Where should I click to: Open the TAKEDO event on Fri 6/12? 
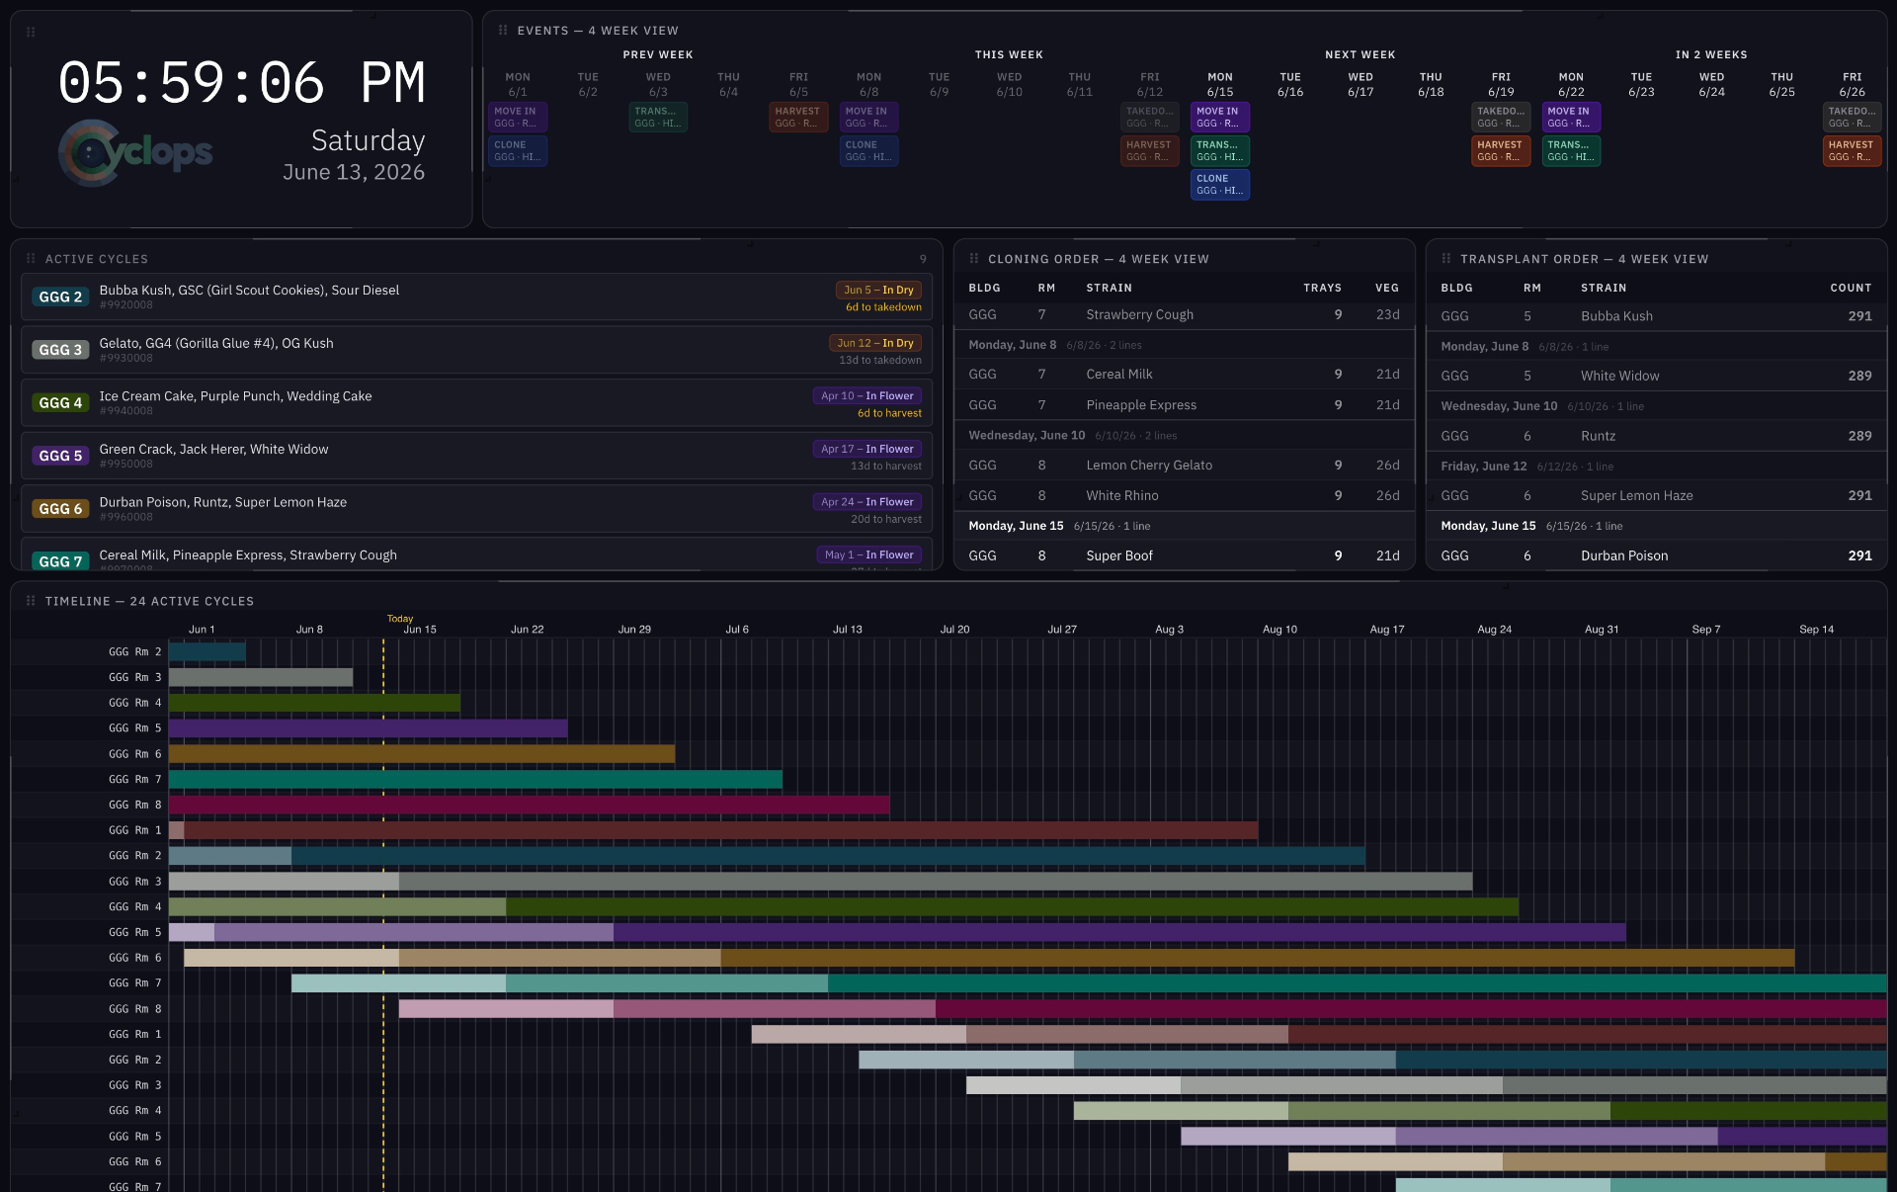1150,118
